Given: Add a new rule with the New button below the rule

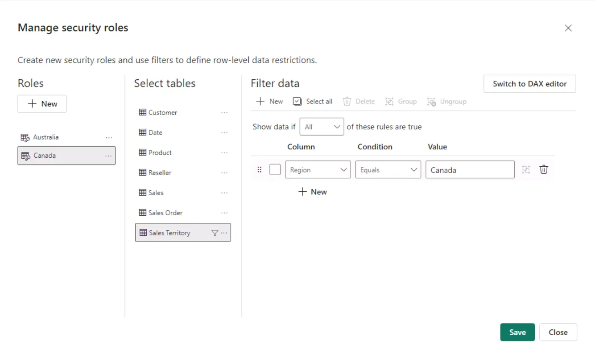Looking at the screenshot, I should [313, 192].
